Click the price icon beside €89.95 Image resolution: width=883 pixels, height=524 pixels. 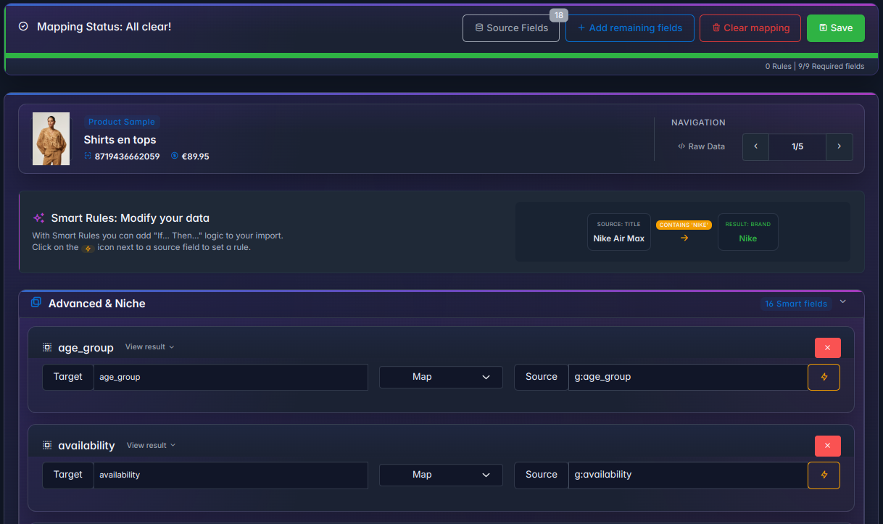(x=175, y=156)
